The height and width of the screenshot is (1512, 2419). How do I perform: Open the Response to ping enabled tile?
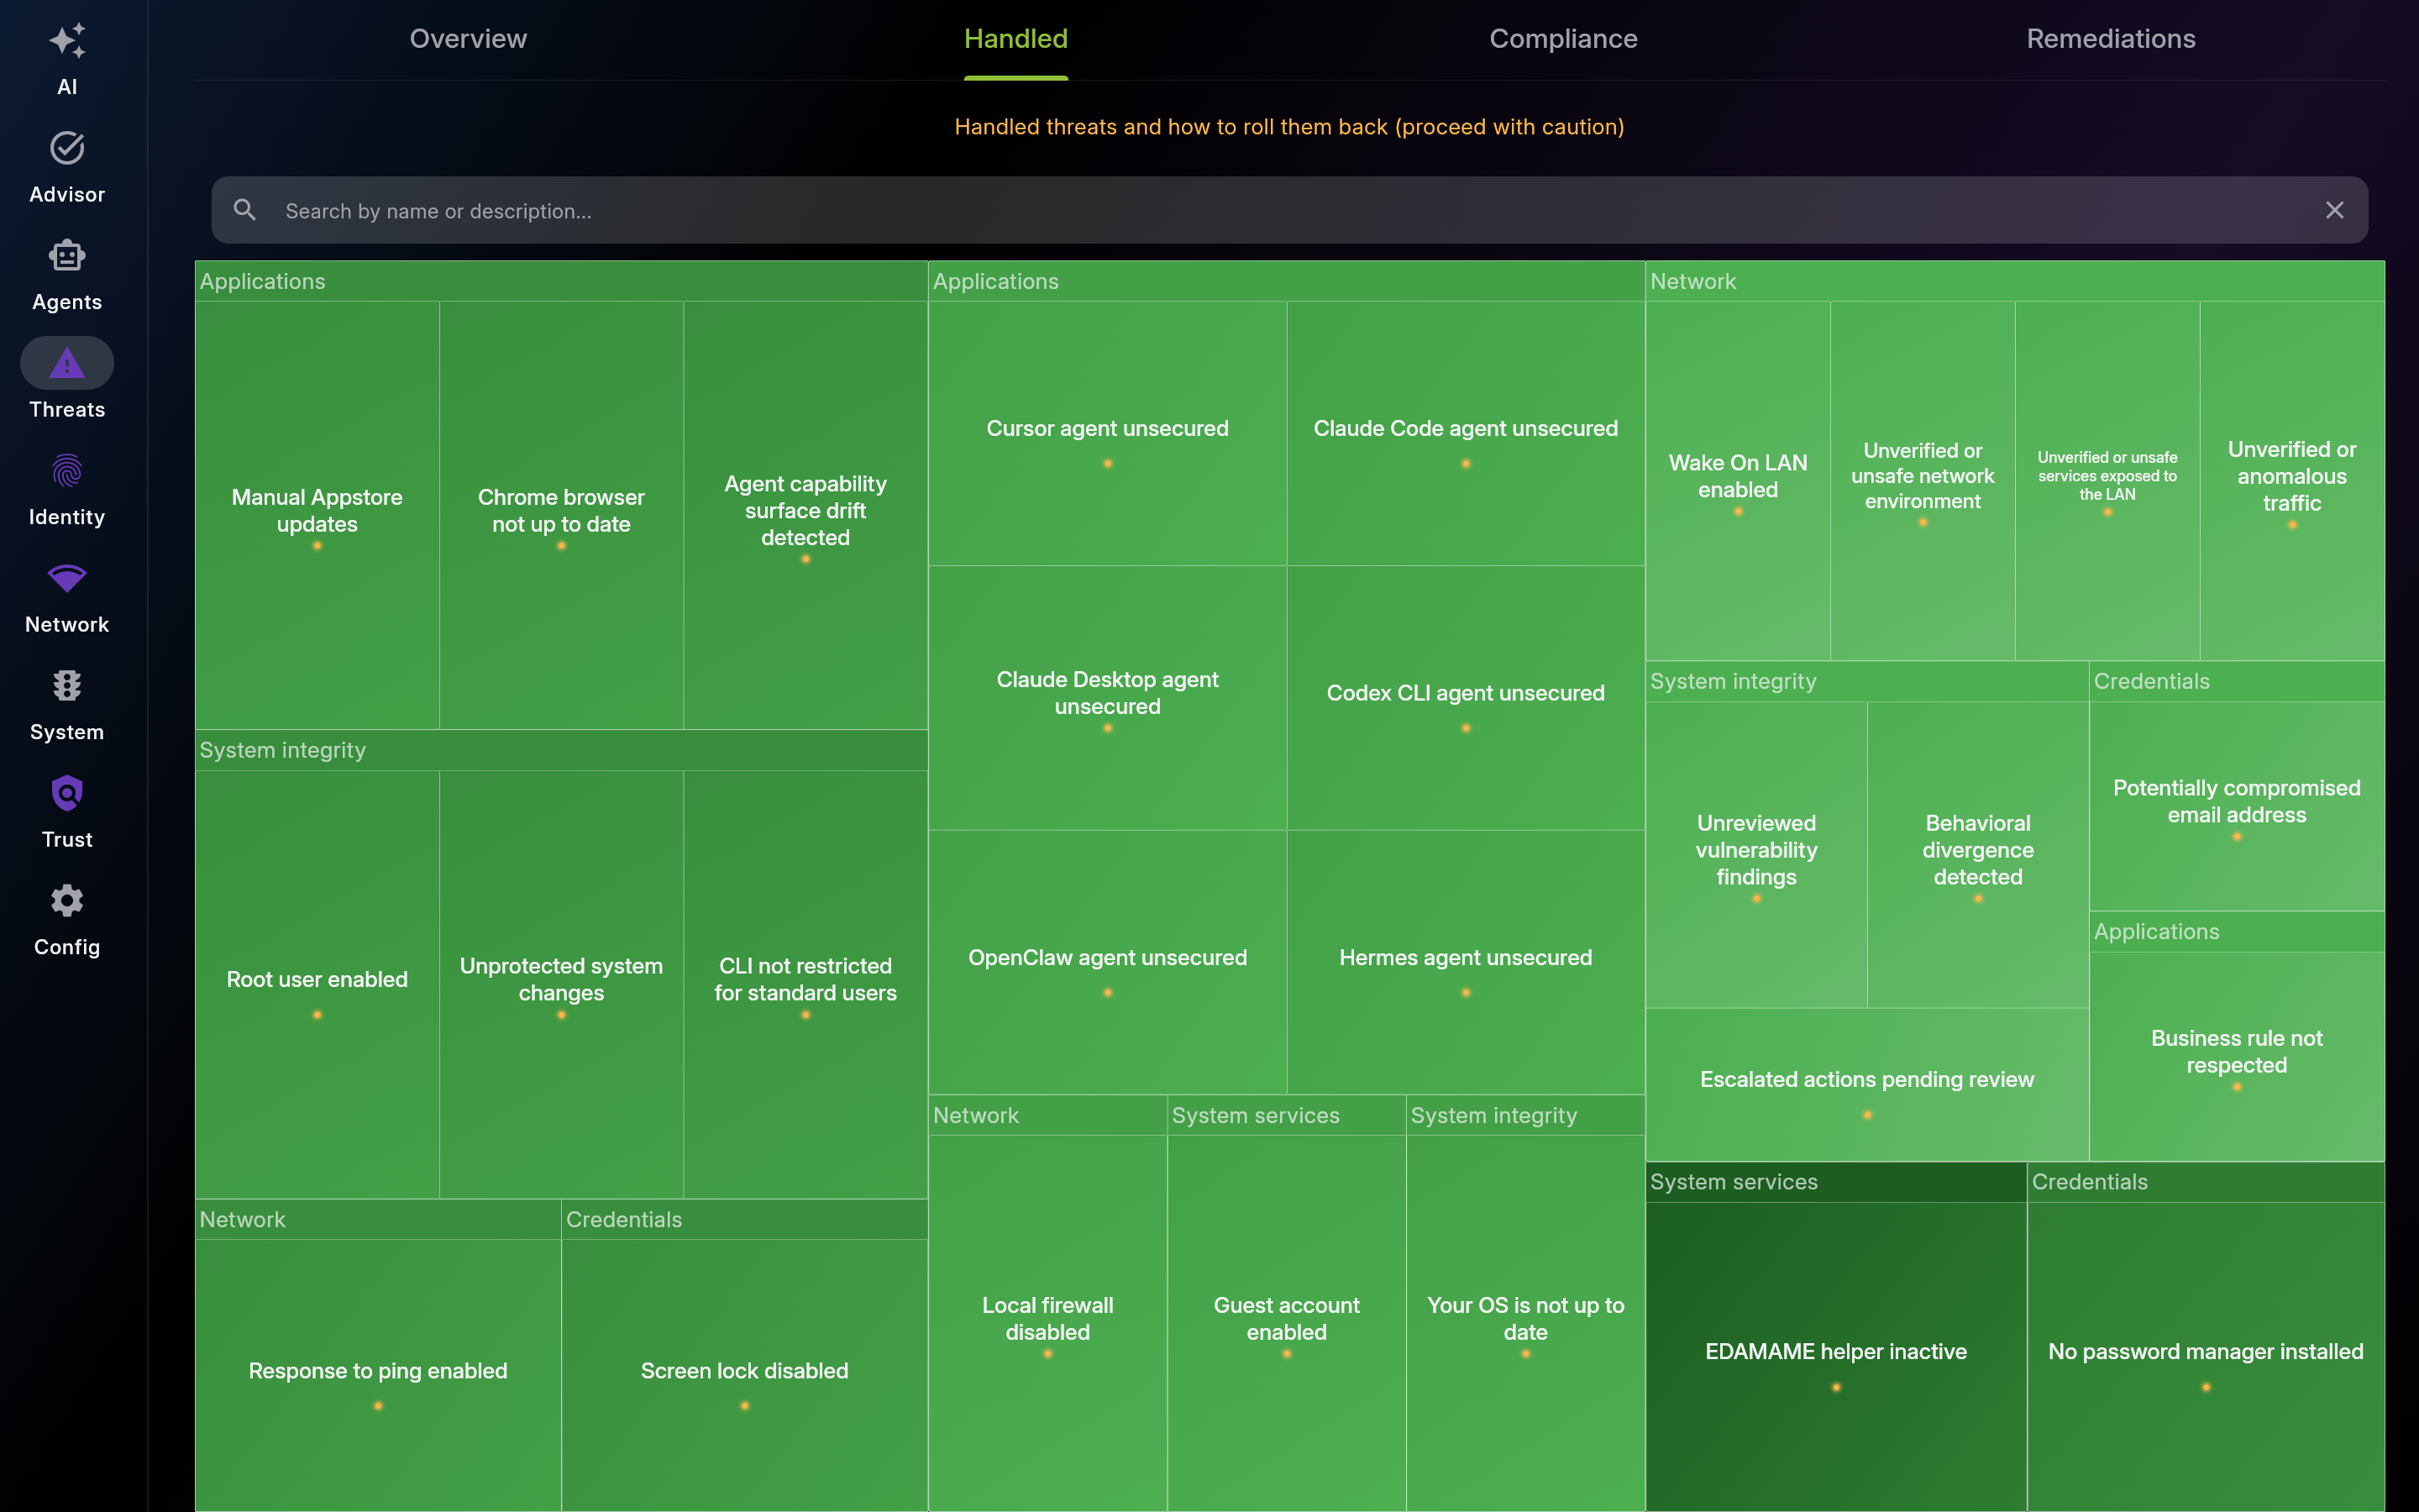(378, 1375)
